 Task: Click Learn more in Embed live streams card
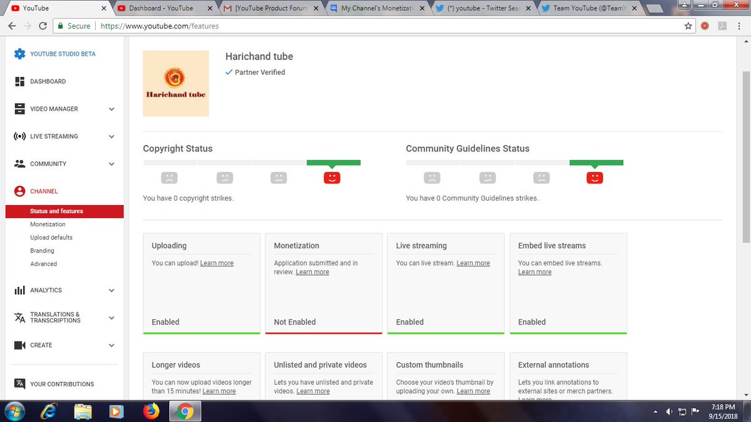click(x=535, y=272)
